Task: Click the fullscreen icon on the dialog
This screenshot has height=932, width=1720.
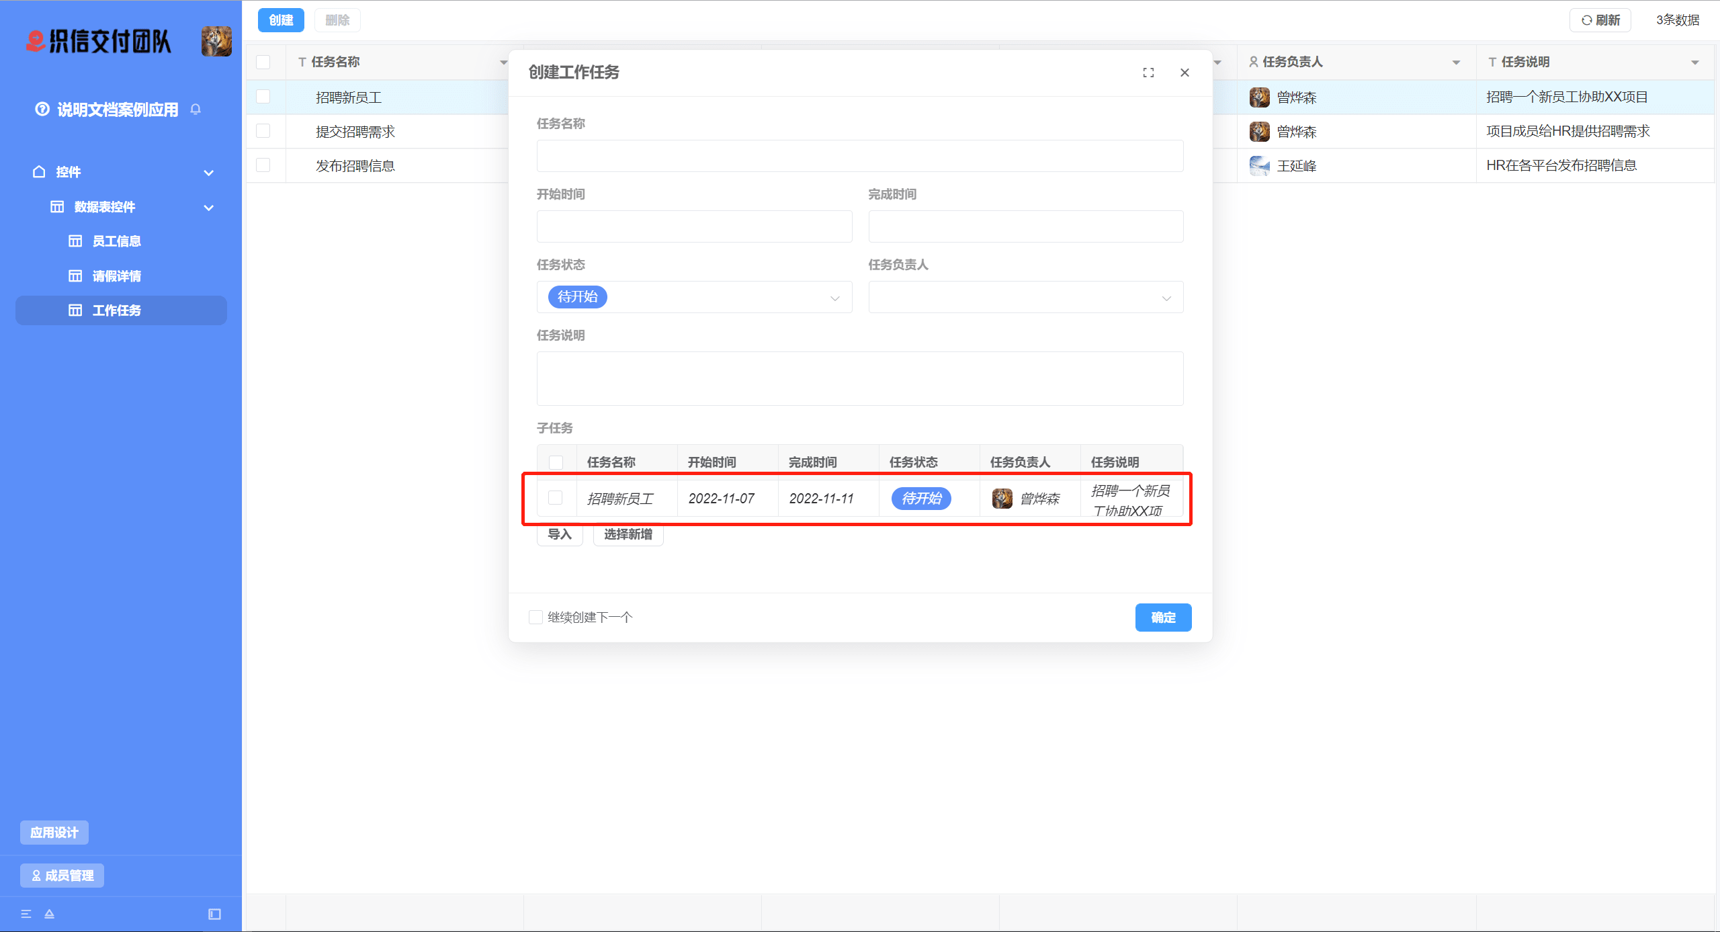Action: pos(1148,73)
